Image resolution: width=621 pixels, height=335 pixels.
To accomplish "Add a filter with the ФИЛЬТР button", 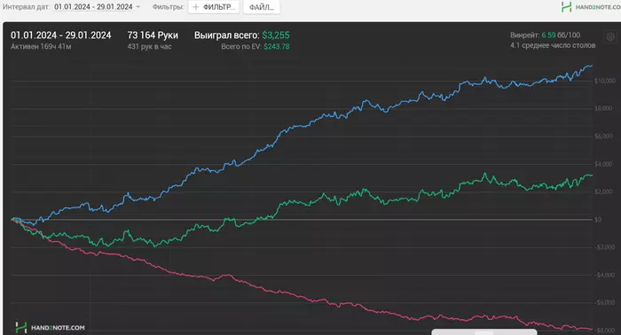I will click(214, 7).
